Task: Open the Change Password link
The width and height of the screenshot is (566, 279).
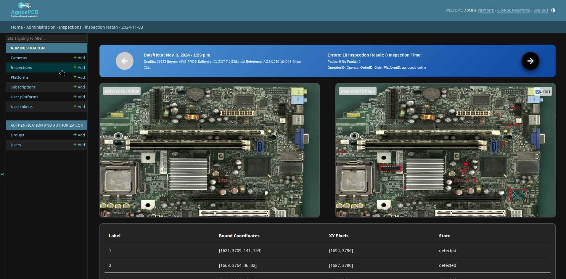Action: [x=513, y=10]
